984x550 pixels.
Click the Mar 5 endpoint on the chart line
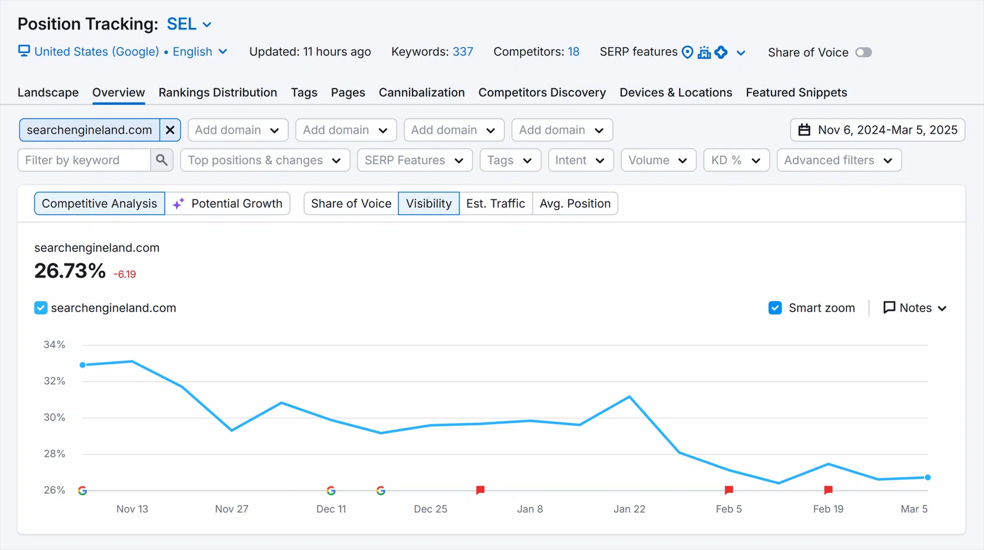(928, 477)
